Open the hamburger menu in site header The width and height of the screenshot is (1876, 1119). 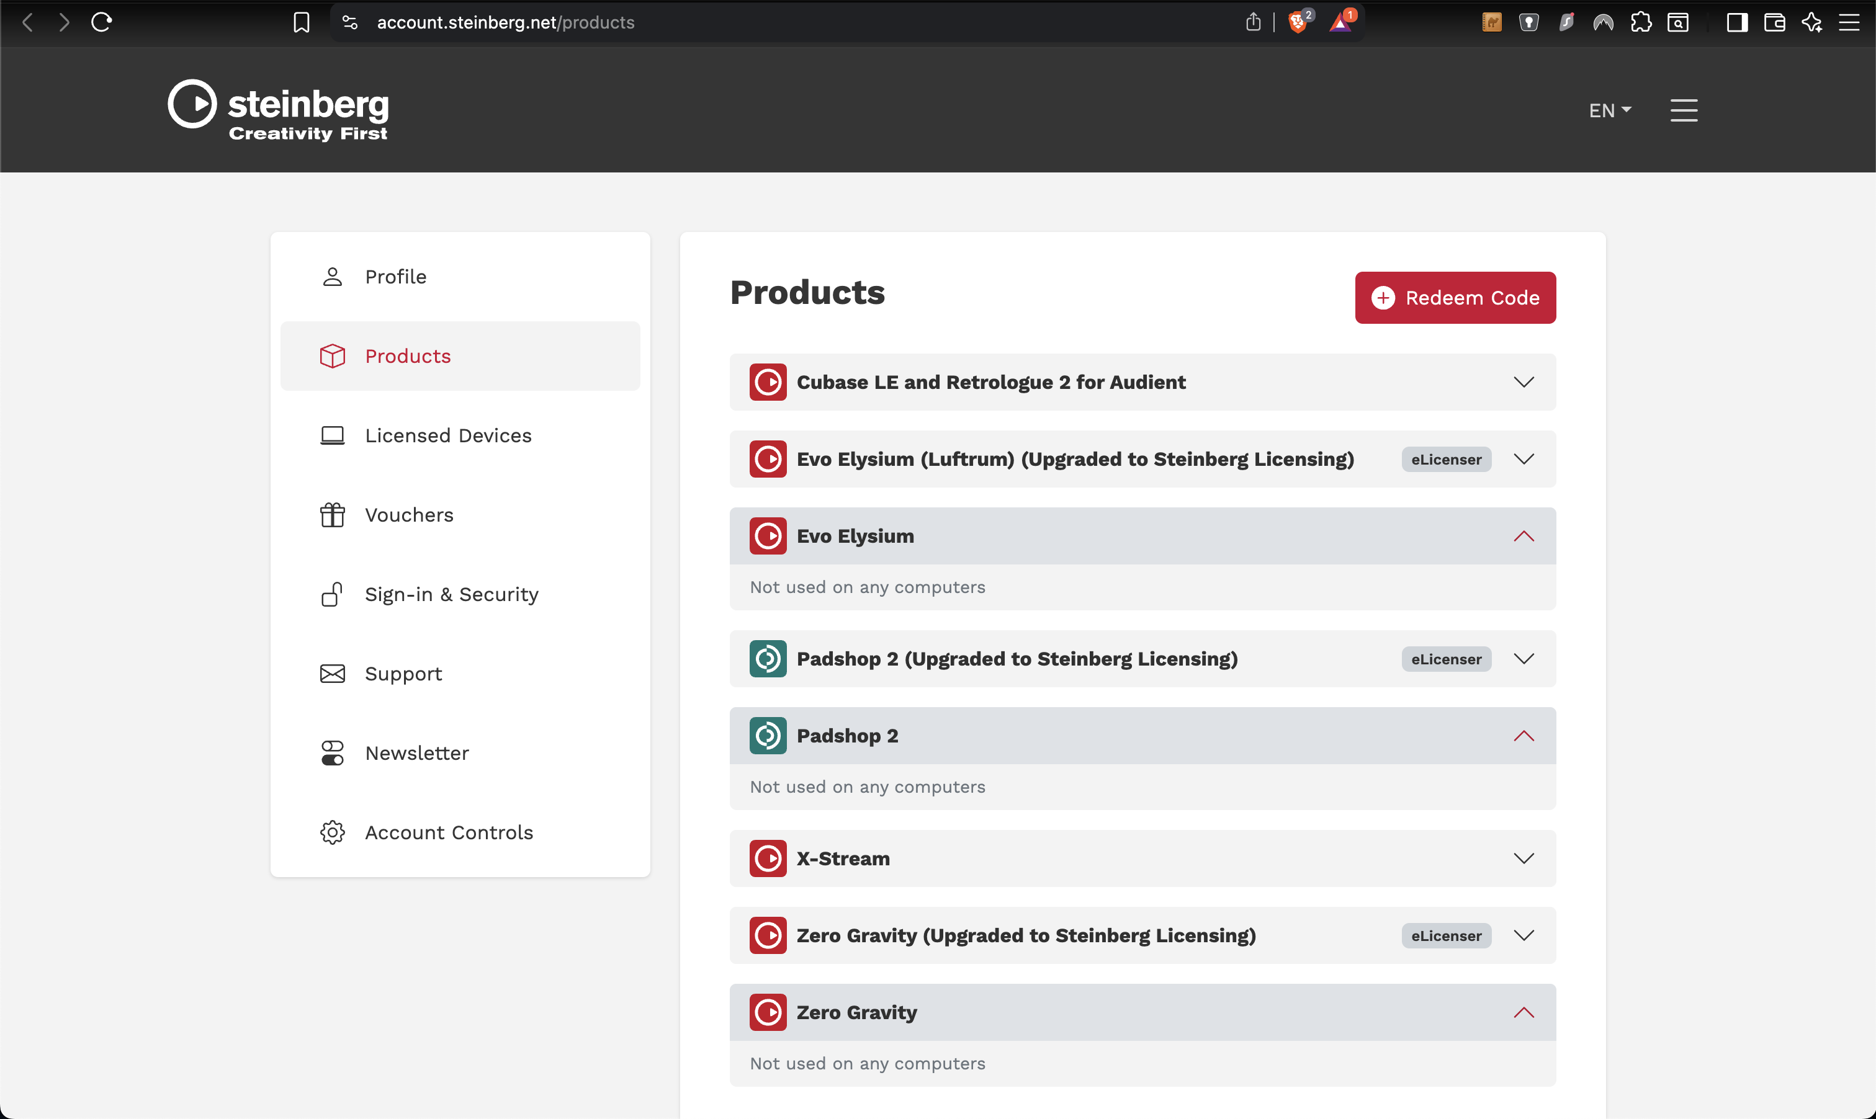point(1684,110)
